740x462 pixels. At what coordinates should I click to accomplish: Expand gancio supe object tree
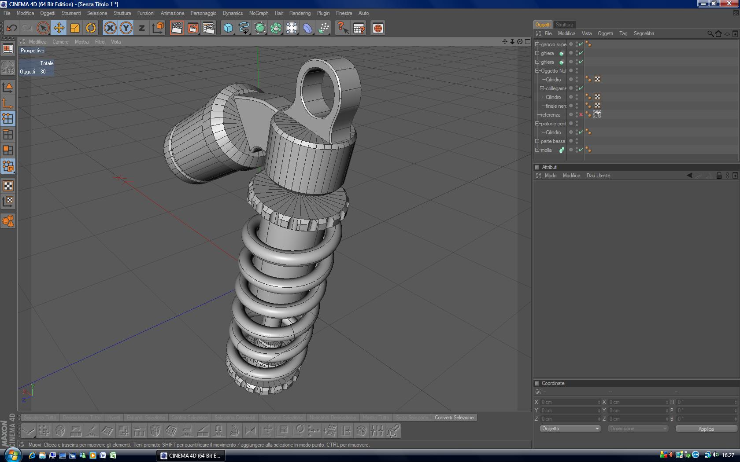(537, 44)
